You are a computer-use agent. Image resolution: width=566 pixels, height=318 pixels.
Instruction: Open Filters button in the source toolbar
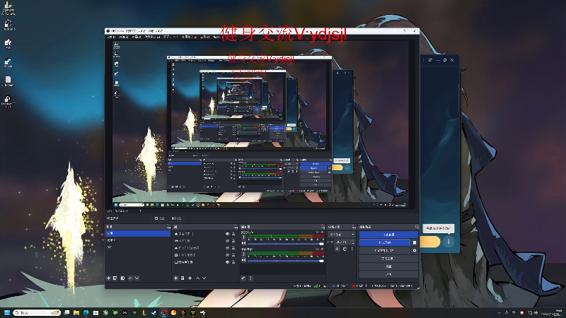click(177, 218)
